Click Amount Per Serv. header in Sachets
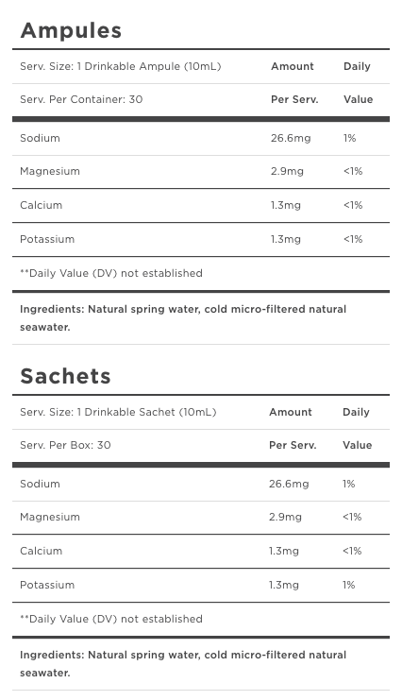The image size is (402, 700). (293, 429)
